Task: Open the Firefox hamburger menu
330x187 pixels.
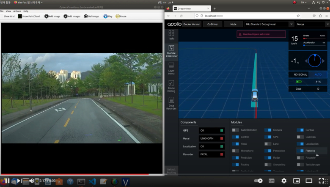Action: [327, 16]
